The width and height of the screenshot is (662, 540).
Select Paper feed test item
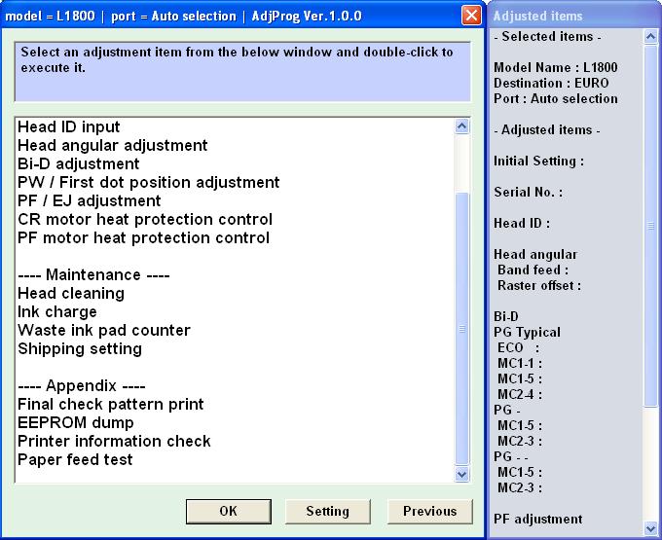(x=75, y=460)
